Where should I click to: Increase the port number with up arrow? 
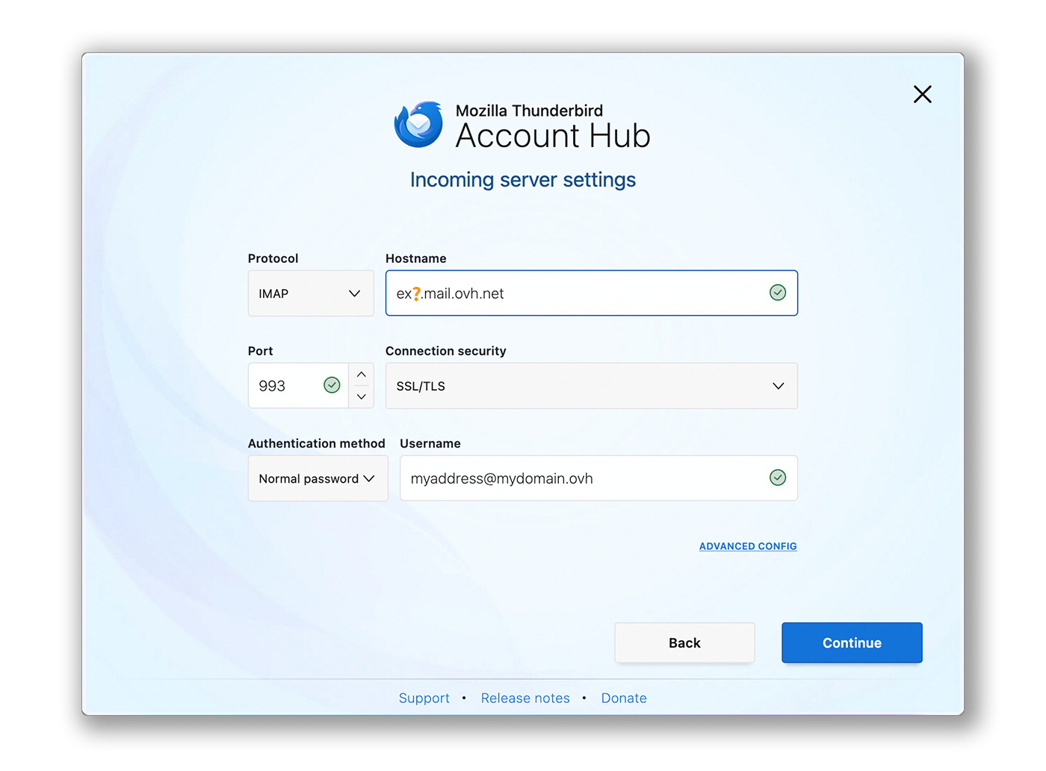click(361, 374)
